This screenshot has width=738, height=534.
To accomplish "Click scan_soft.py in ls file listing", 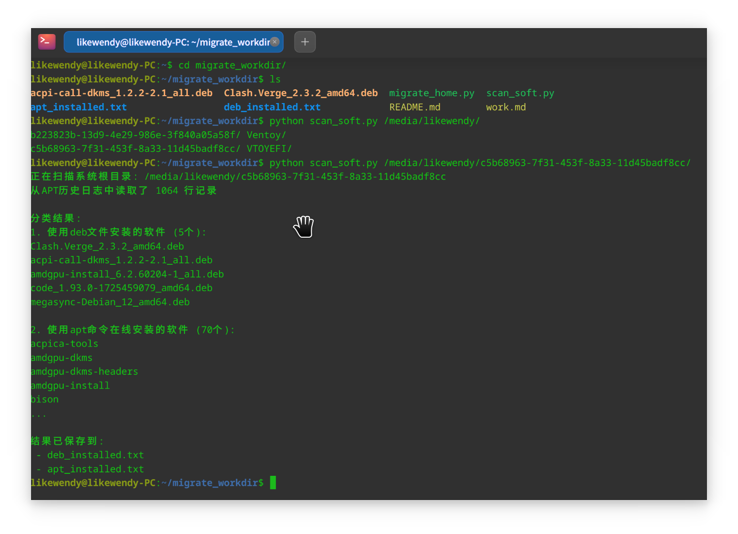I will click(520, 93).
